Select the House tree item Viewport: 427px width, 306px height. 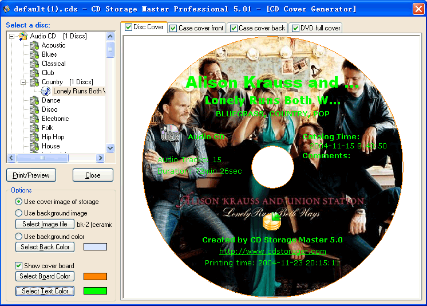click(50, 146)
